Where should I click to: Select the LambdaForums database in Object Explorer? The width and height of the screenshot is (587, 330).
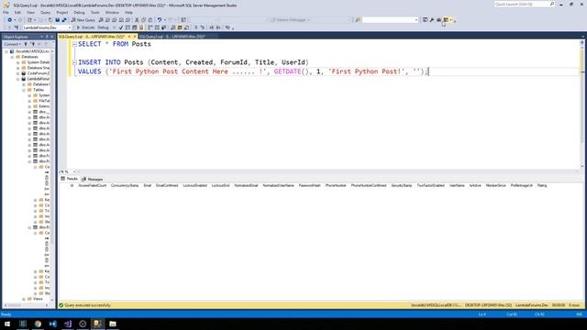click(39, 79)
